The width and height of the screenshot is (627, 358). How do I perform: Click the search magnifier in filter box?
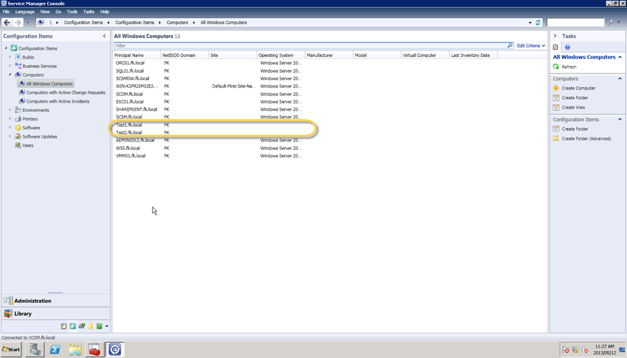click(x=509, y=46)
